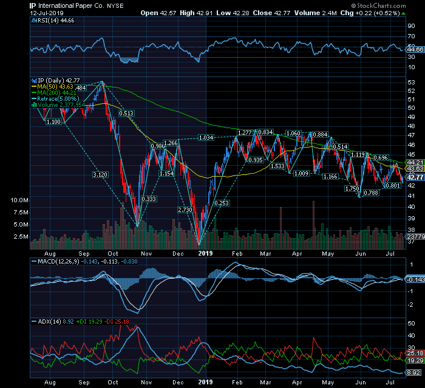Click the retrace label '1.750'
Screen dimensions: 425x388
pos(352,189)
